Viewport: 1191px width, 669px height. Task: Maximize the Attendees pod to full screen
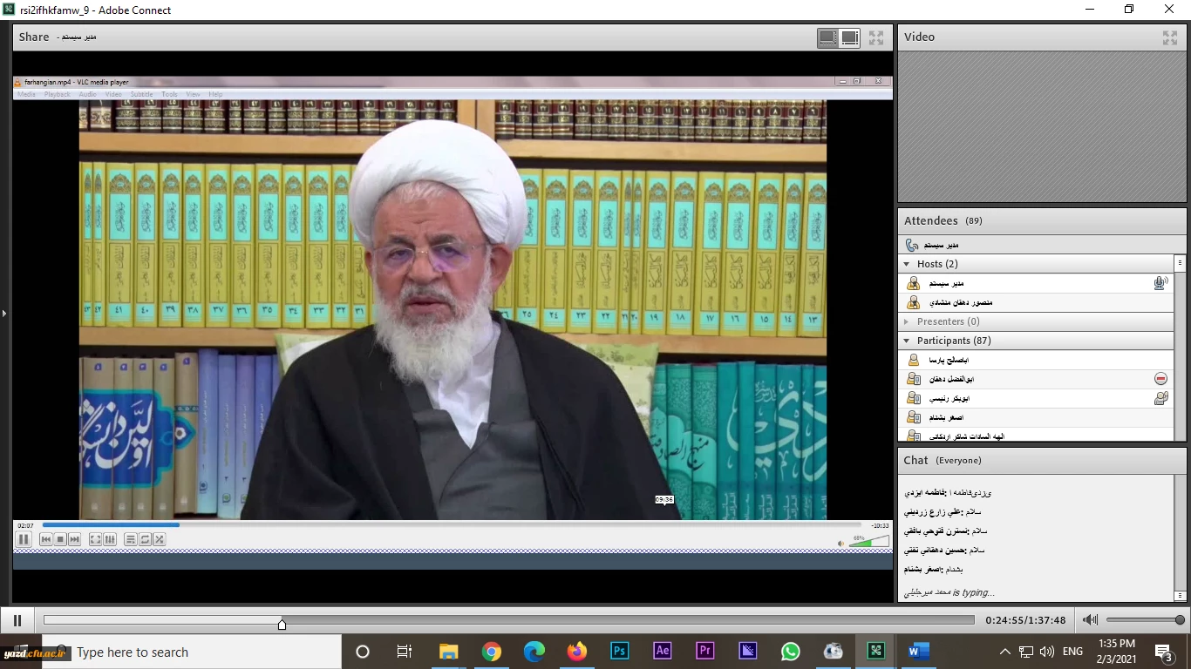(x=1170, y=221)
